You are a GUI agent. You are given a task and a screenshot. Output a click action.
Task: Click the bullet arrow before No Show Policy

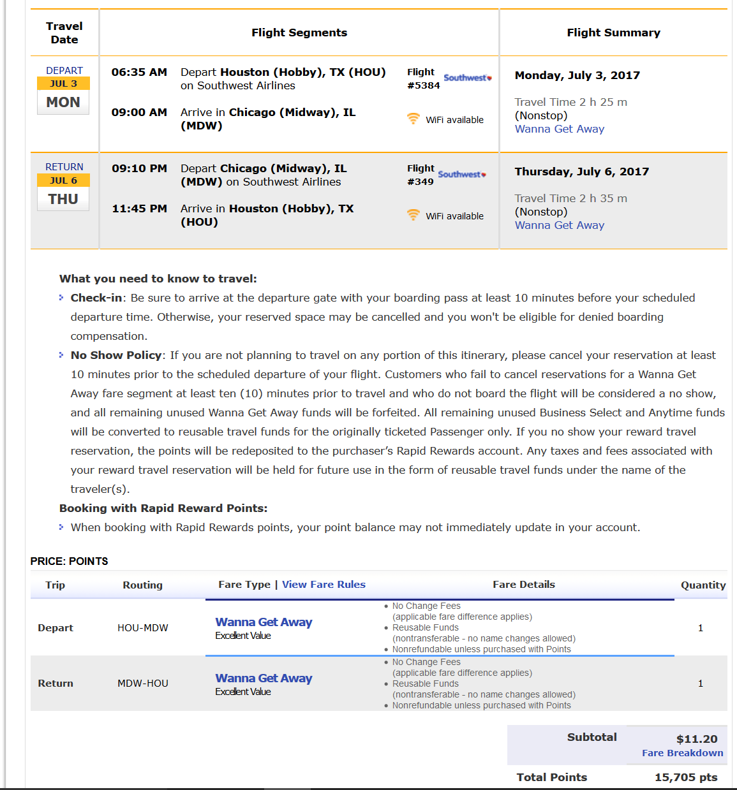point(61,355)
